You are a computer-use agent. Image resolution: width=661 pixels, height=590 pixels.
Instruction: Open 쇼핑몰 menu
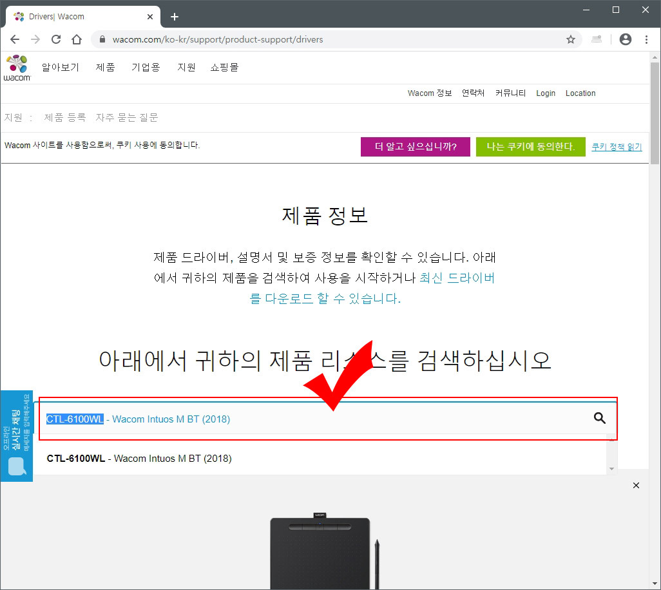pyautogui.click(x=225, y=68)
